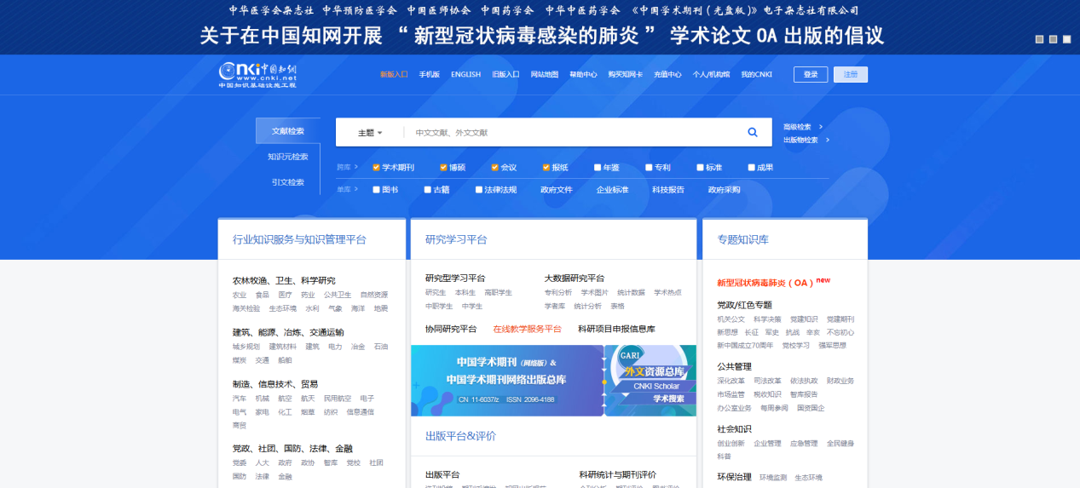Select the third banner carousel indicator square
Image resolution: width=1080 pixels, height=488 pixels.
point(1066,39)
